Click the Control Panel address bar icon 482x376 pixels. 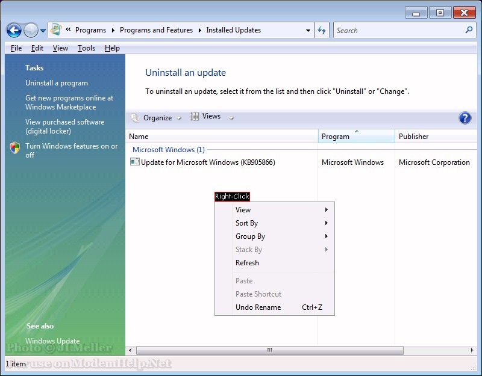(x=56, y=29)
